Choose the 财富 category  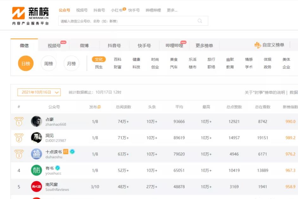pyautogui.click(x=117, y=67)
